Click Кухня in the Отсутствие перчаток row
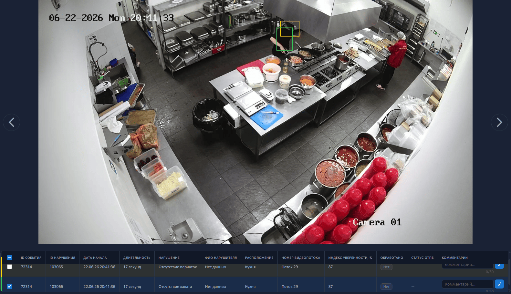This screenshot has height=294, width=511. click(250, 267)
